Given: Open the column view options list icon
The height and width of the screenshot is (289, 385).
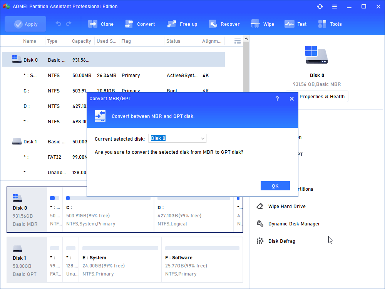Looking at the screenshot, I should pyautogui.click(x=238, y=41).
